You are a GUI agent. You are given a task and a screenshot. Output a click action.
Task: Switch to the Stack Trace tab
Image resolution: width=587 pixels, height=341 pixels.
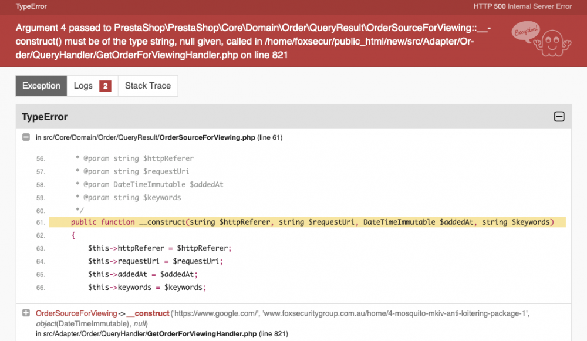point(147,86)
